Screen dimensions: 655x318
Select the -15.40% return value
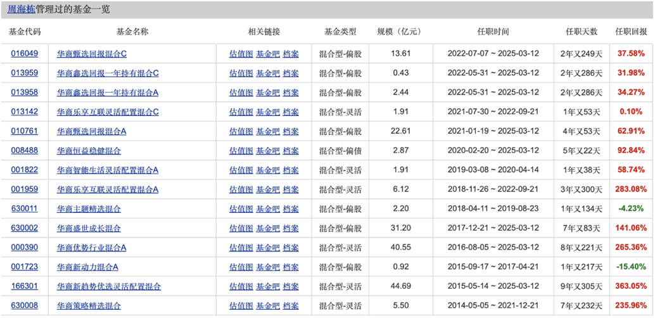pos(631,267)
